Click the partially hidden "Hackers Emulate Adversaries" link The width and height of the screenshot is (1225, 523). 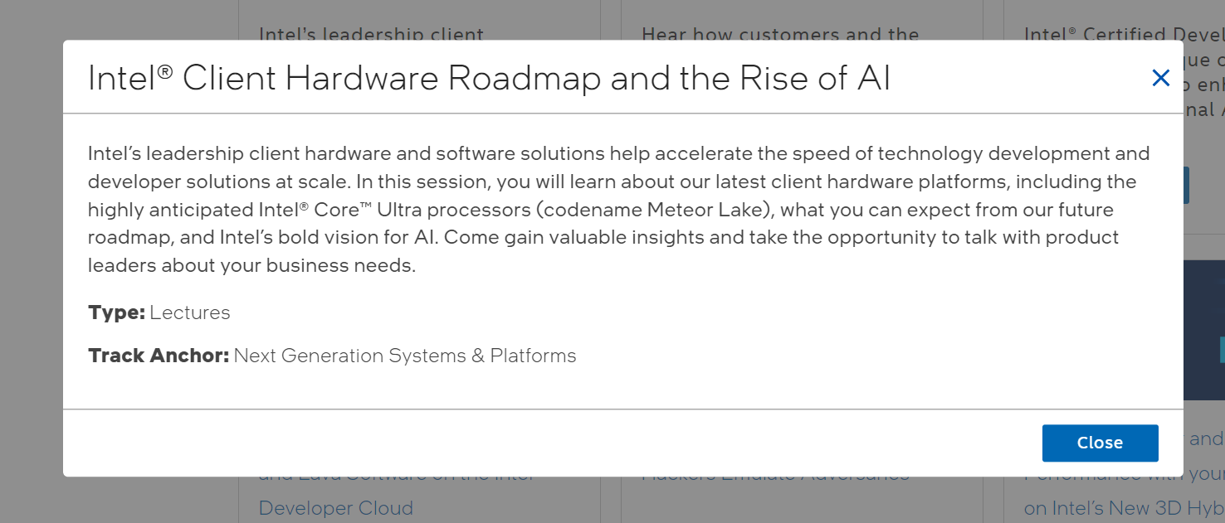pos(775,479)
